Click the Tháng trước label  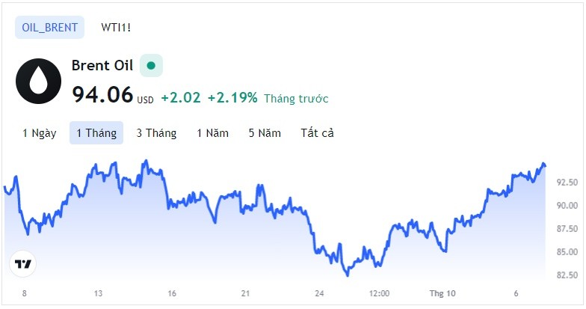[x=296, y=99]
